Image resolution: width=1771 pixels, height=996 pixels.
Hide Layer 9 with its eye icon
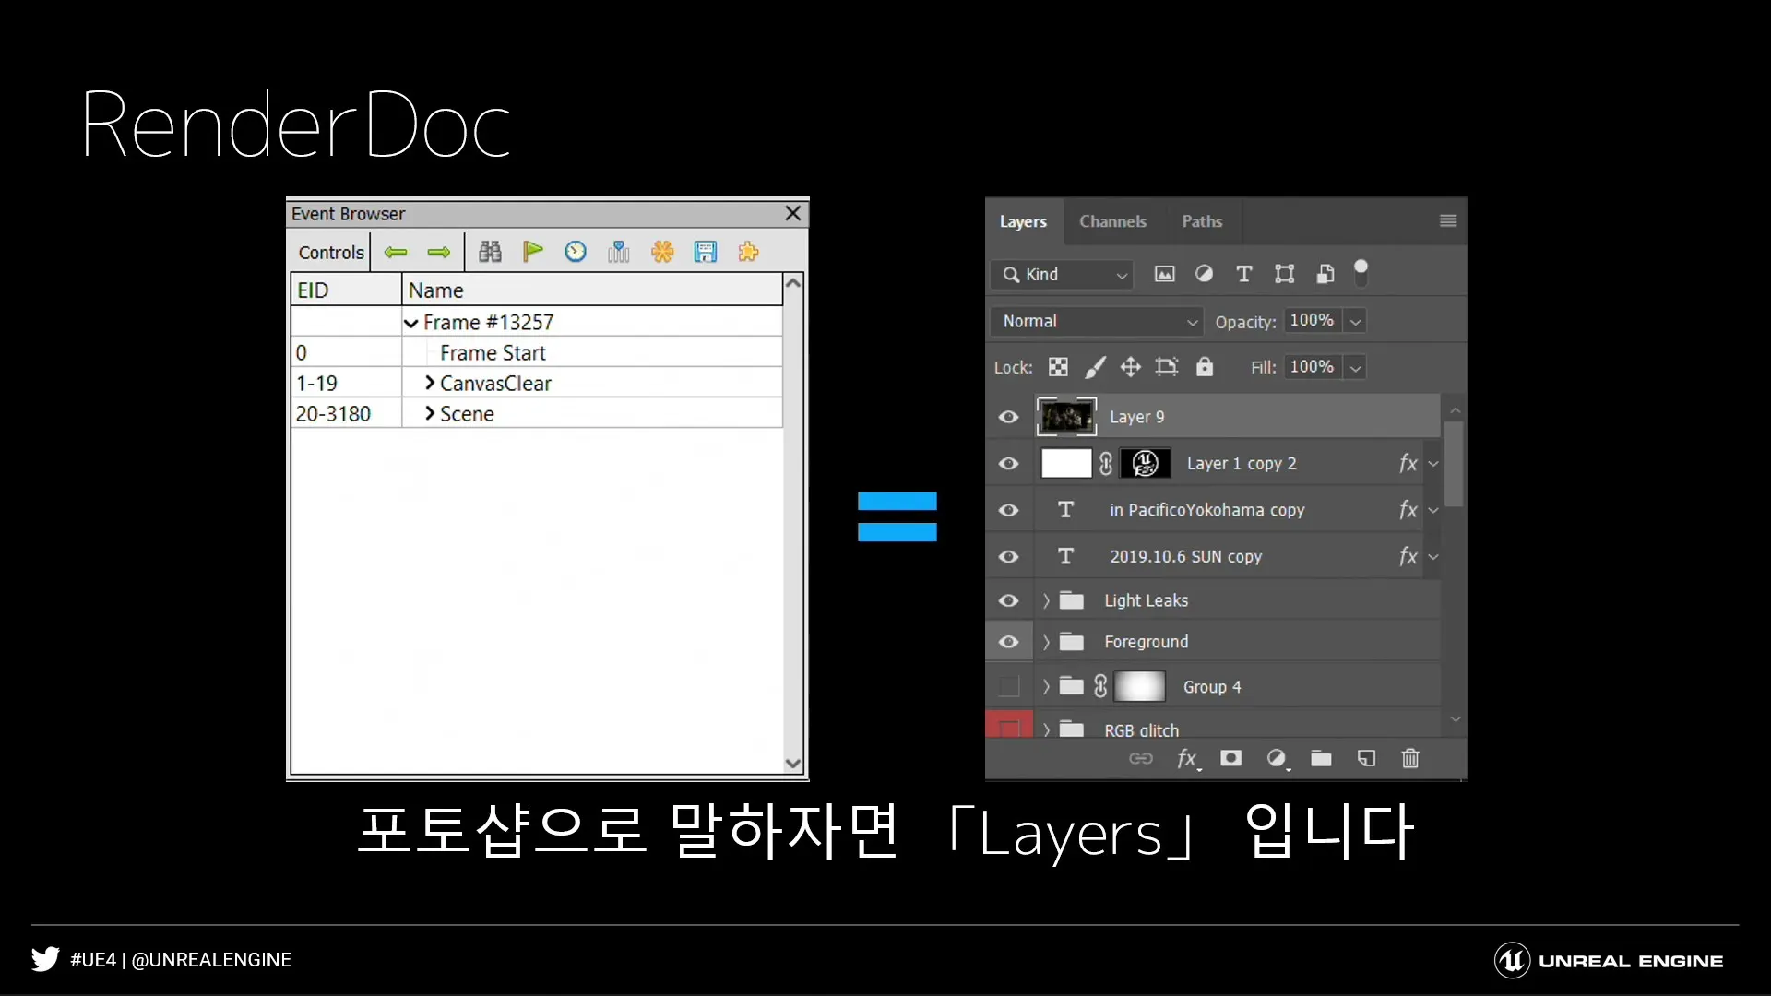coord(1009,417)
